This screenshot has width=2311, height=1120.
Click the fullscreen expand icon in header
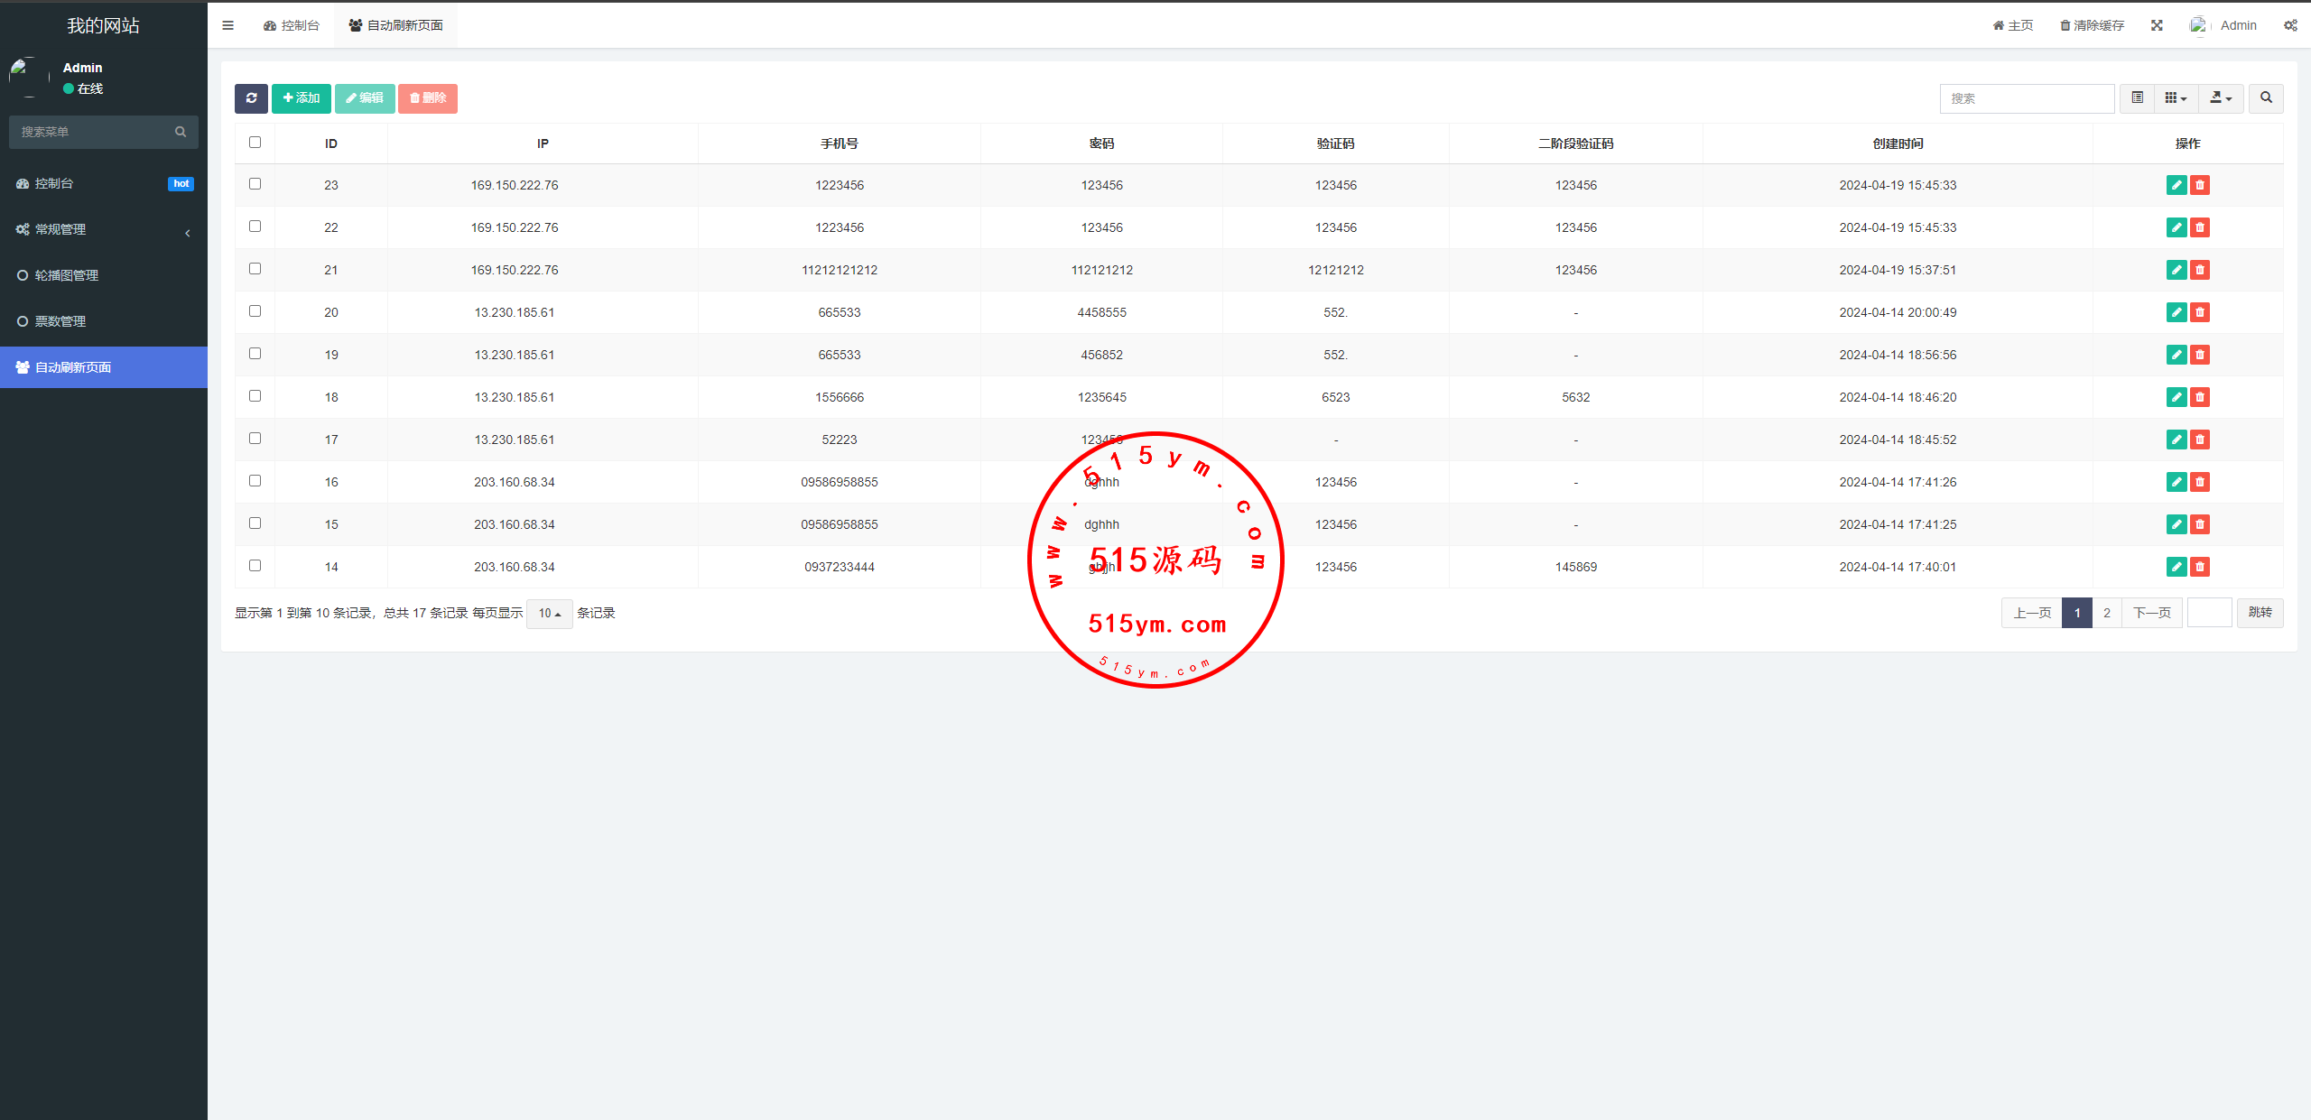[x=2157, y=25]
